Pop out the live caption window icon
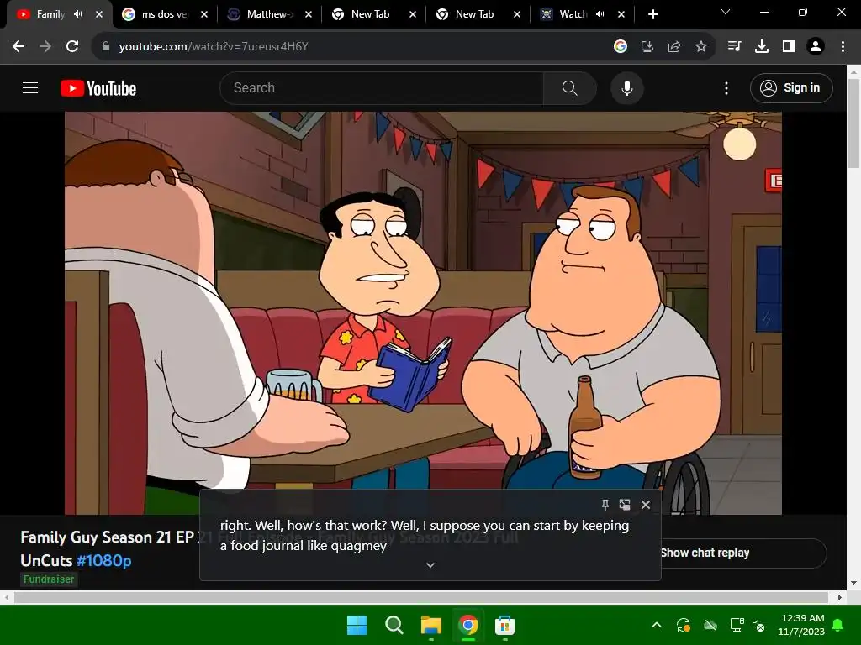The image size is (861, 645). (x=625, y=505)
